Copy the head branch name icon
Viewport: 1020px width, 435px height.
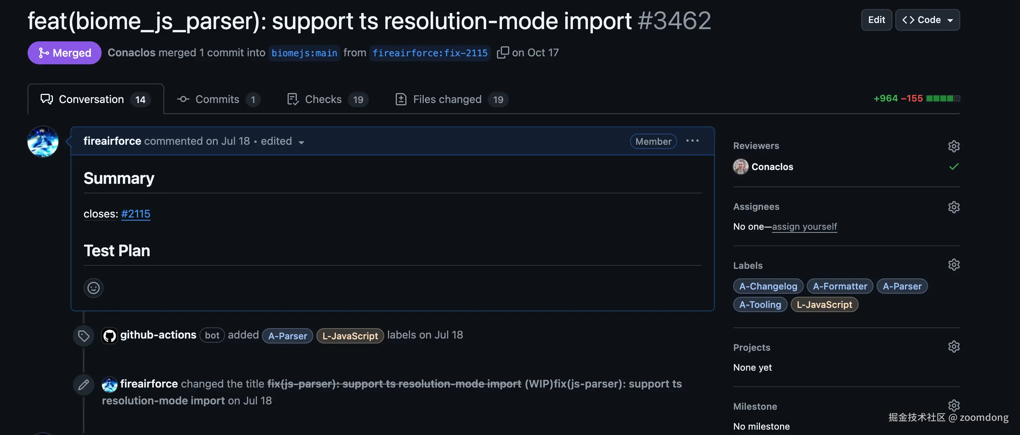click(x=502, y=52)
